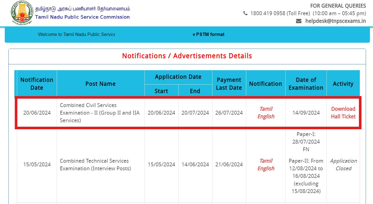The image size is (373, 204).
Task: Click the TNPSC emblem logo
Action: 22,12
